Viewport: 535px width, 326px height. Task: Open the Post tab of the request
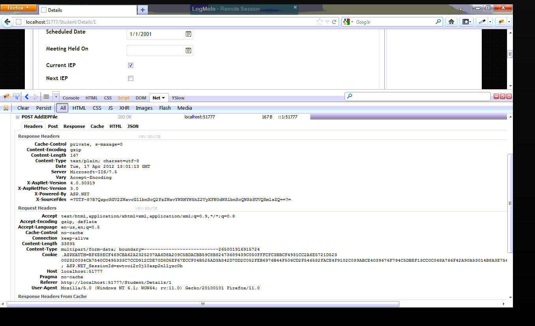53,126
